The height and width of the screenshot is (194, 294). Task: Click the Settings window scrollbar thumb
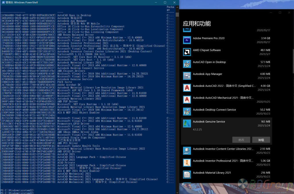pos(293,61)
